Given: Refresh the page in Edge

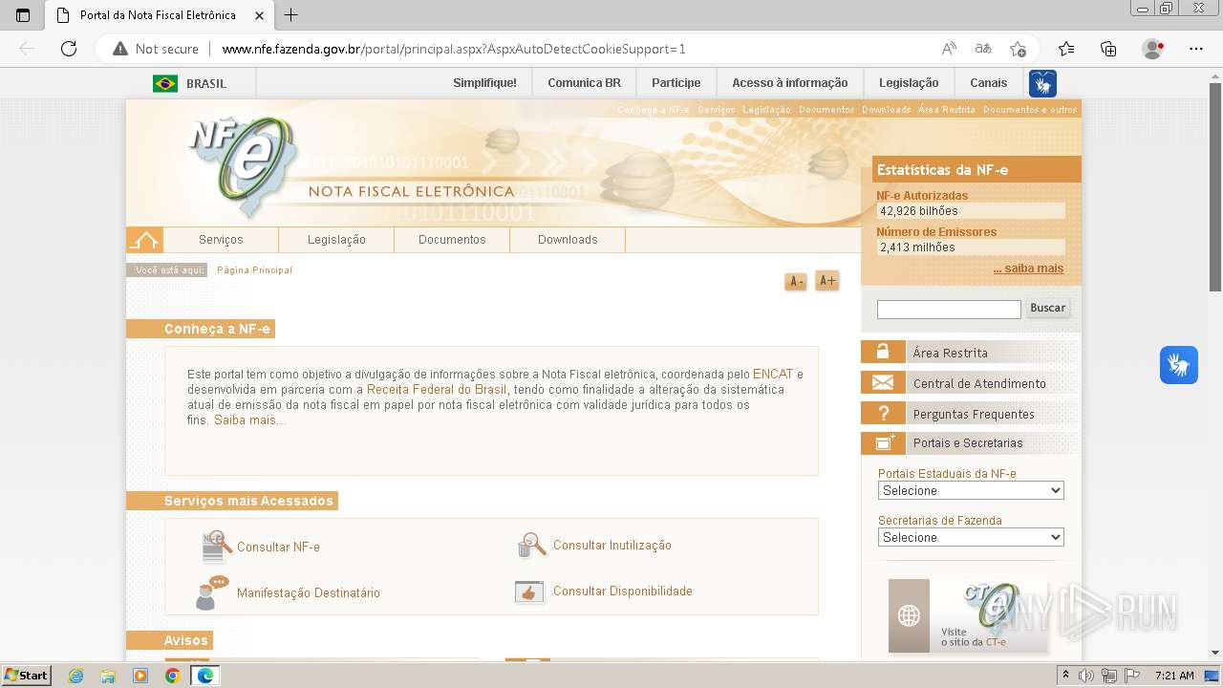Looking at the screenshot, I should (x=69, y=49).
